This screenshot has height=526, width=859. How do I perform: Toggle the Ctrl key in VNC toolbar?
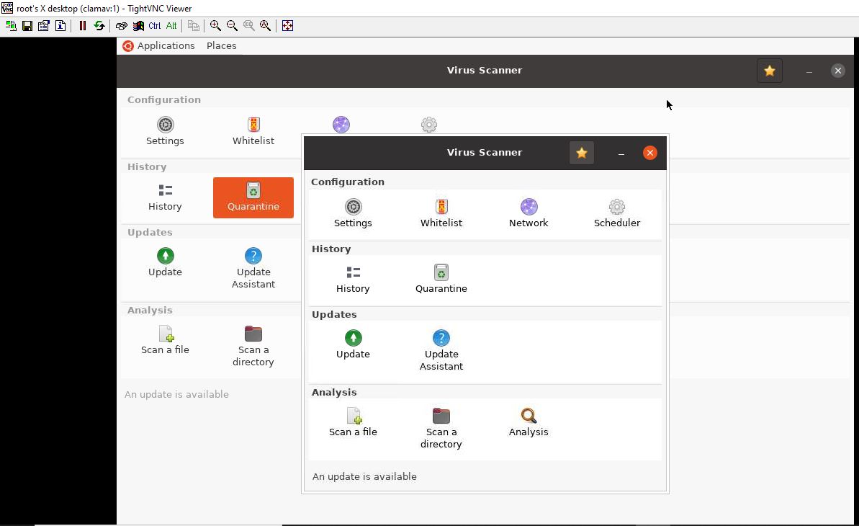pos(154,26)
